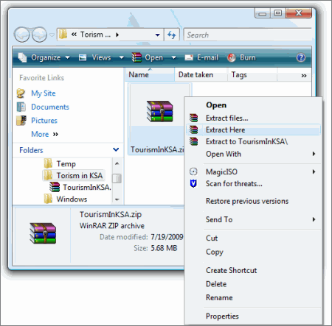The image size is (332, 326).
Task: Click the Refresh icon beside address bar
Action: coord(172,35)
